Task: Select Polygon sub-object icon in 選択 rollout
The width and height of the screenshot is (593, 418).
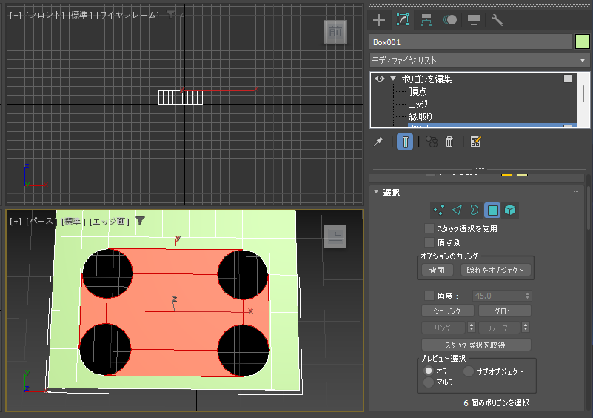Action: pyautogui.click(x=492, y=210)
